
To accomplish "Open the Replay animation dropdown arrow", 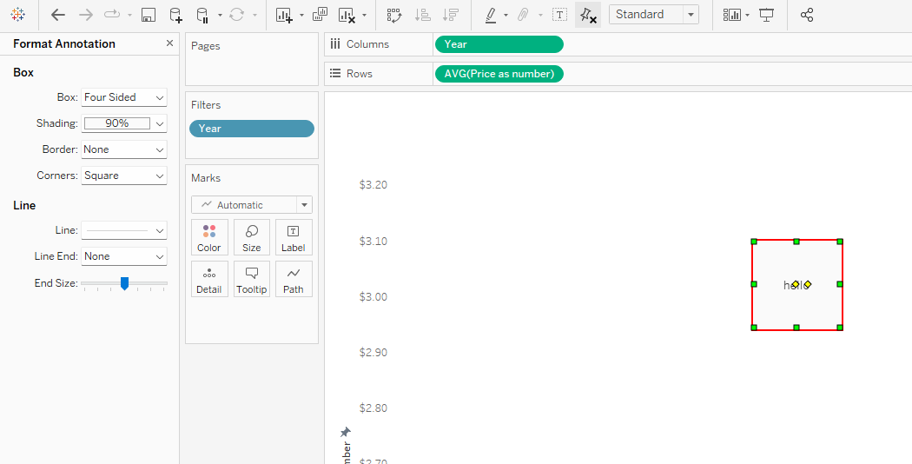I will pyautogui.click(x=129, y=15).
